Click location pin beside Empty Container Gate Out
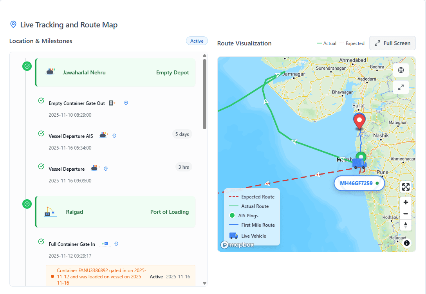 click(x=126, y=103)
